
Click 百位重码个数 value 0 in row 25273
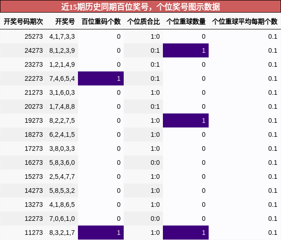point(119,36)
